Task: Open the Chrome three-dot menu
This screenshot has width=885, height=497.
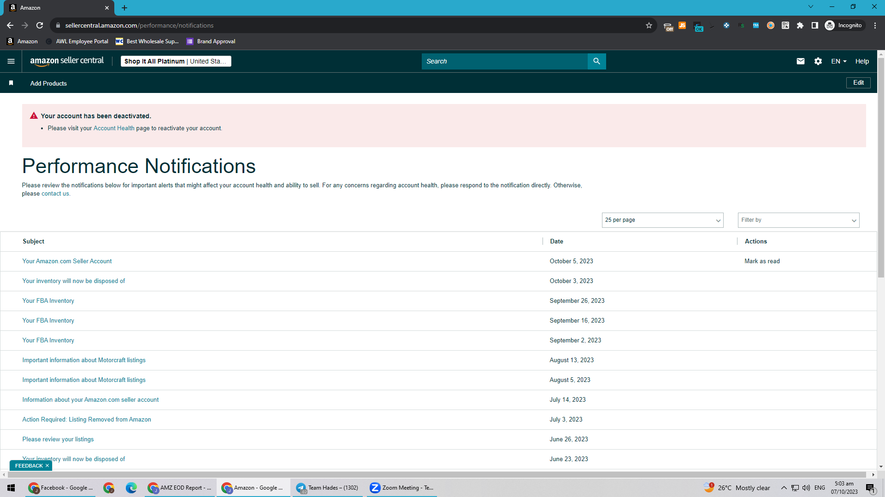Action: point(875,25)
